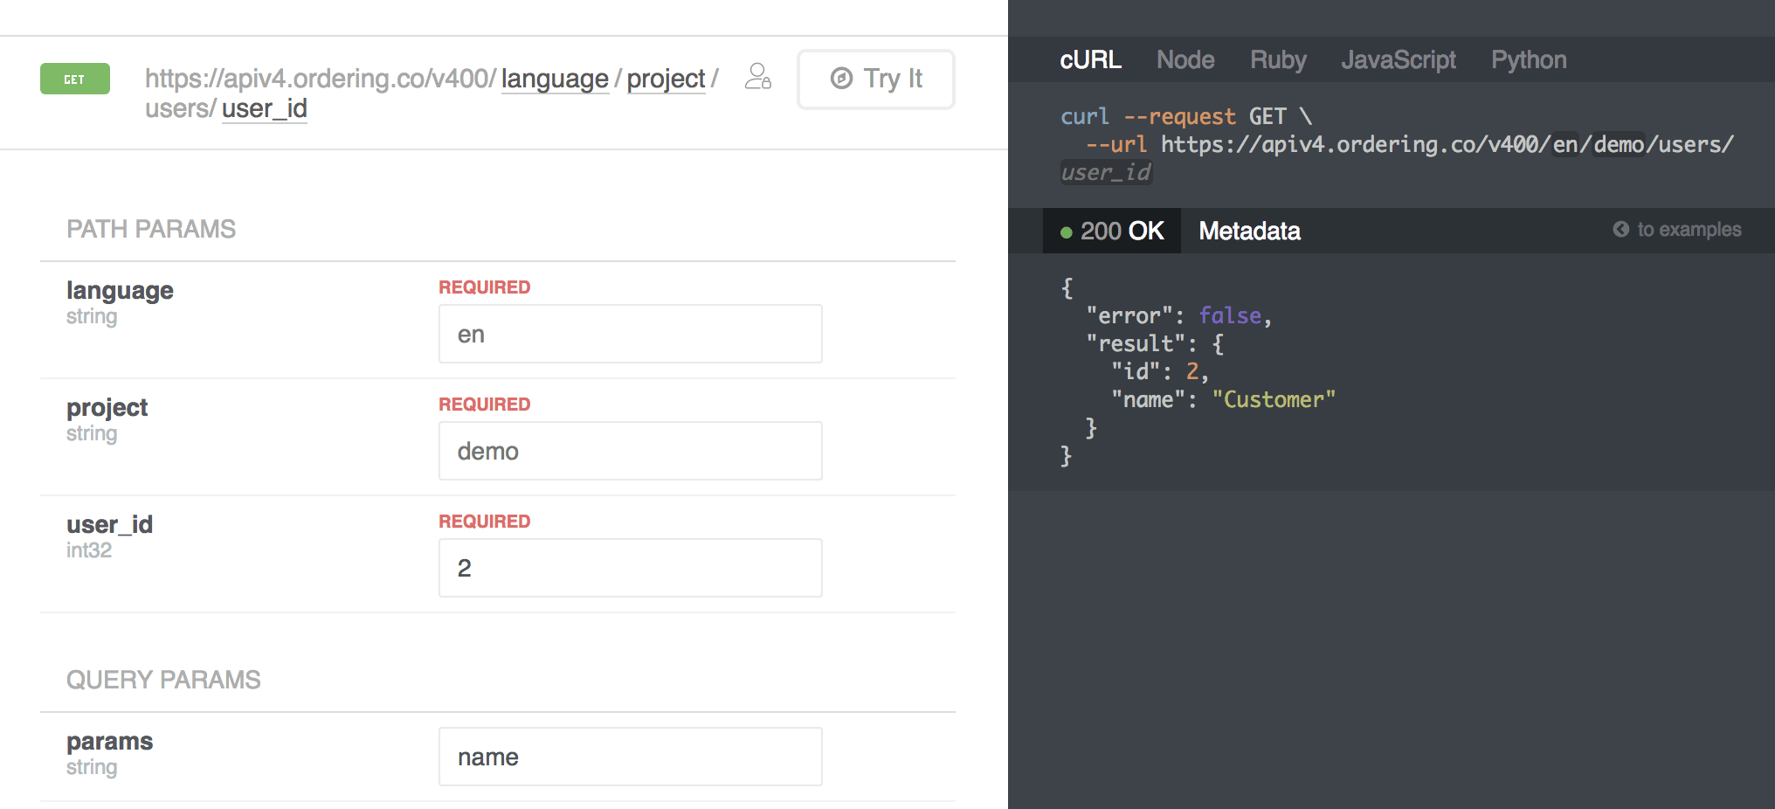Image resolution: width=1775 pixels, height=809 pixels.
Task: Click the to examples link
Action: 1689,229
